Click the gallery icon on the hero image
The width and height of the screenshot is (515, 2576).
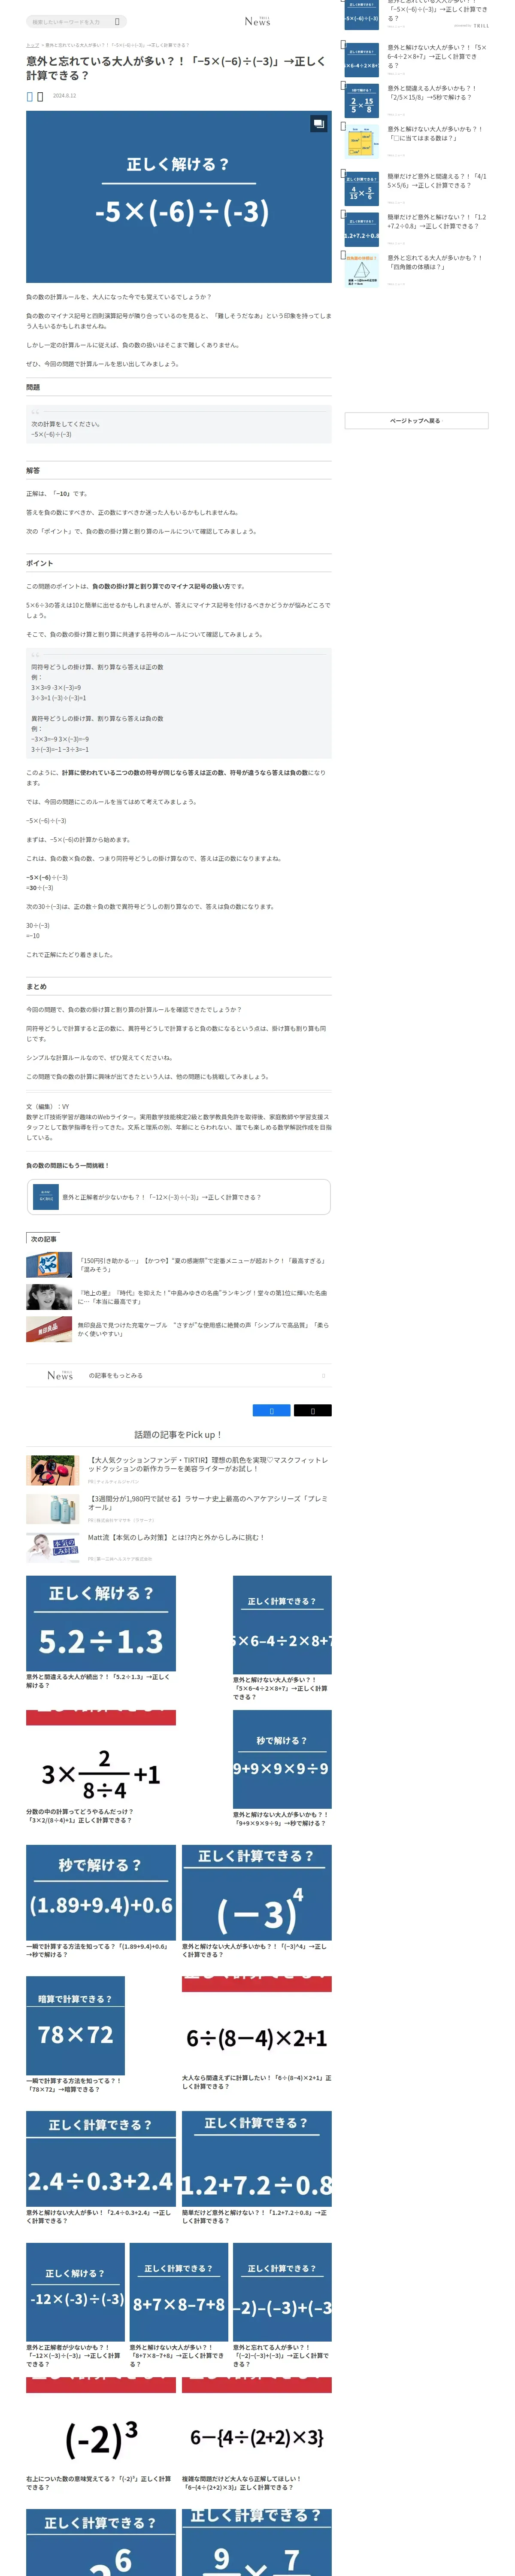(x=318, y=124)
